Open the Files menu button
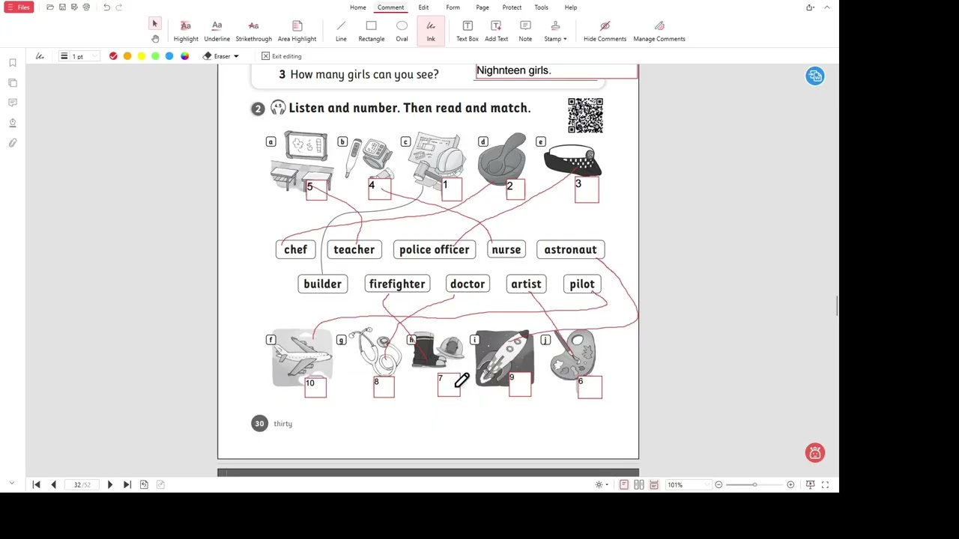Image resolution: width=959 pixels, height=539 pixels. click(18, 7)
